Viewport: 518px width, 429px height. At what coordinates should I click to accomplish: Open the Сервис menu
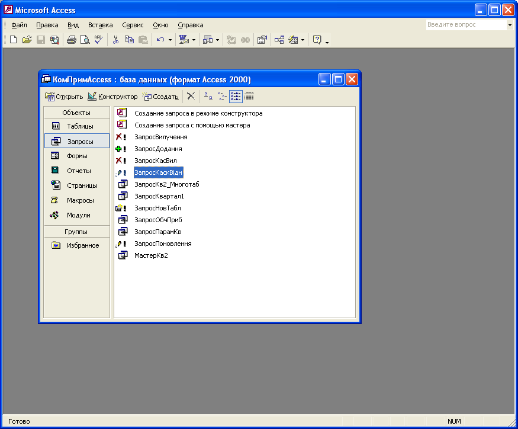coord(133,25)
